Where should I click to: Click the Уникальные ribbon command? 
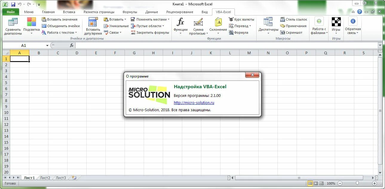[116, 26]
